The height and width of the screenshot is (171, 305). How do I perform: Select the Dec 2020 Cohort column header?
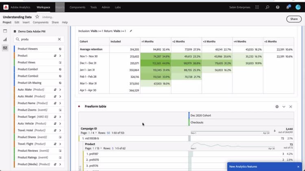point(241,115)
